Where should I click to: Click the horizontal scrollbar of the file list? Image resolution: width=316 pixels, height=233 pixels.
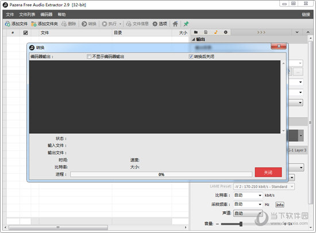(x=58, y=227)
